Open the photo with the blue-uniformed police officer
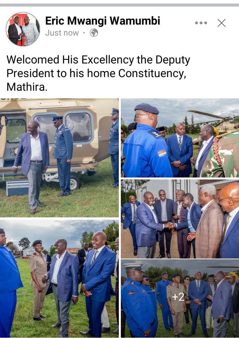This screenshot has width=239, height=338. tap(180, 138)
